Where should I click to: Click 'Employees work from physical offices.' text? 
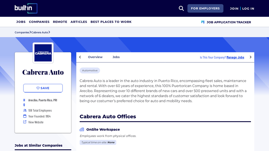click(108, 136)
